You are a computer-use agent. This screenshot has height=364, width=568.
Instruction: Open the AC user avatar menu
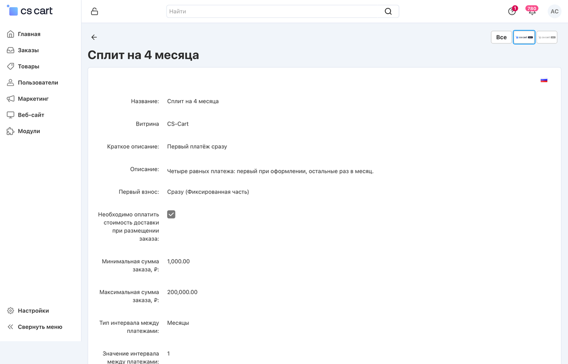point(554,11)
